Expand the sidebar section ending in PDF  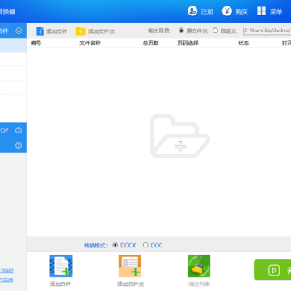(x=19, y=130)
